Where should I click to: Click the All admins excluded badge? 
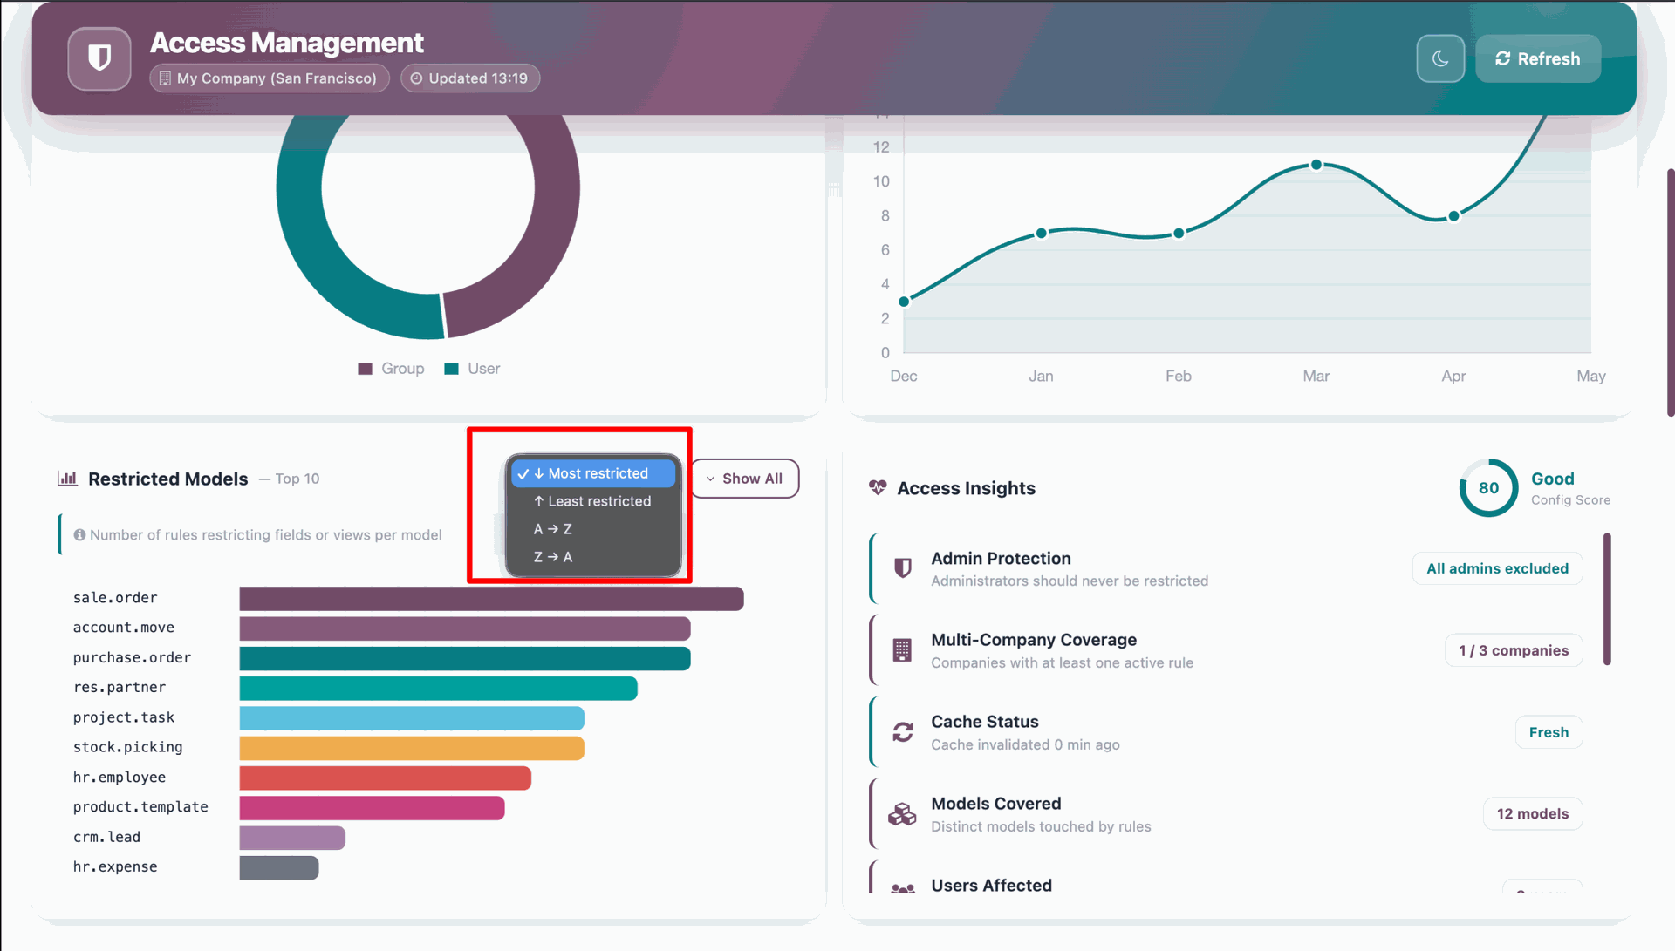tap(1497, 568)
